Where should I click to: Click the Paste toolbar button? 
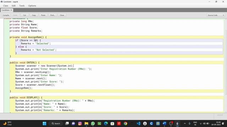(43, 15)
